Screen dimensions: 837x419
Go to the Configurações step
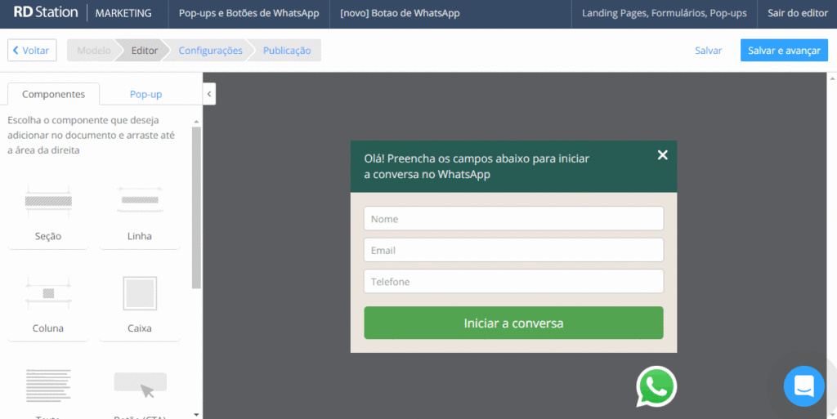(x=210, y=50)
